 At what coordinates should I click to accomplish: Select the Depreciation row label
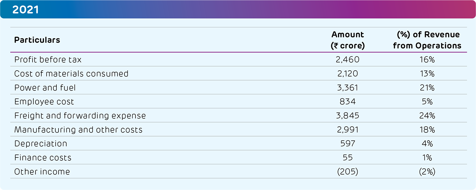click(41, 144)
